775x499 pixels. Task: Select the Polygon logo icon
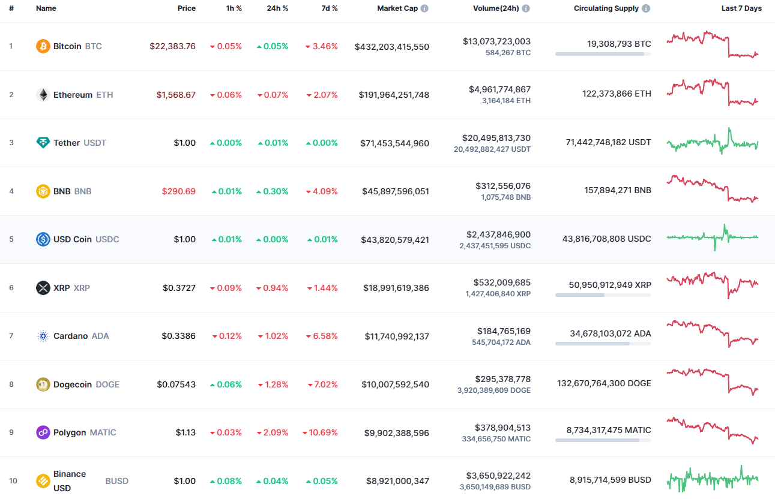point(41,432)
